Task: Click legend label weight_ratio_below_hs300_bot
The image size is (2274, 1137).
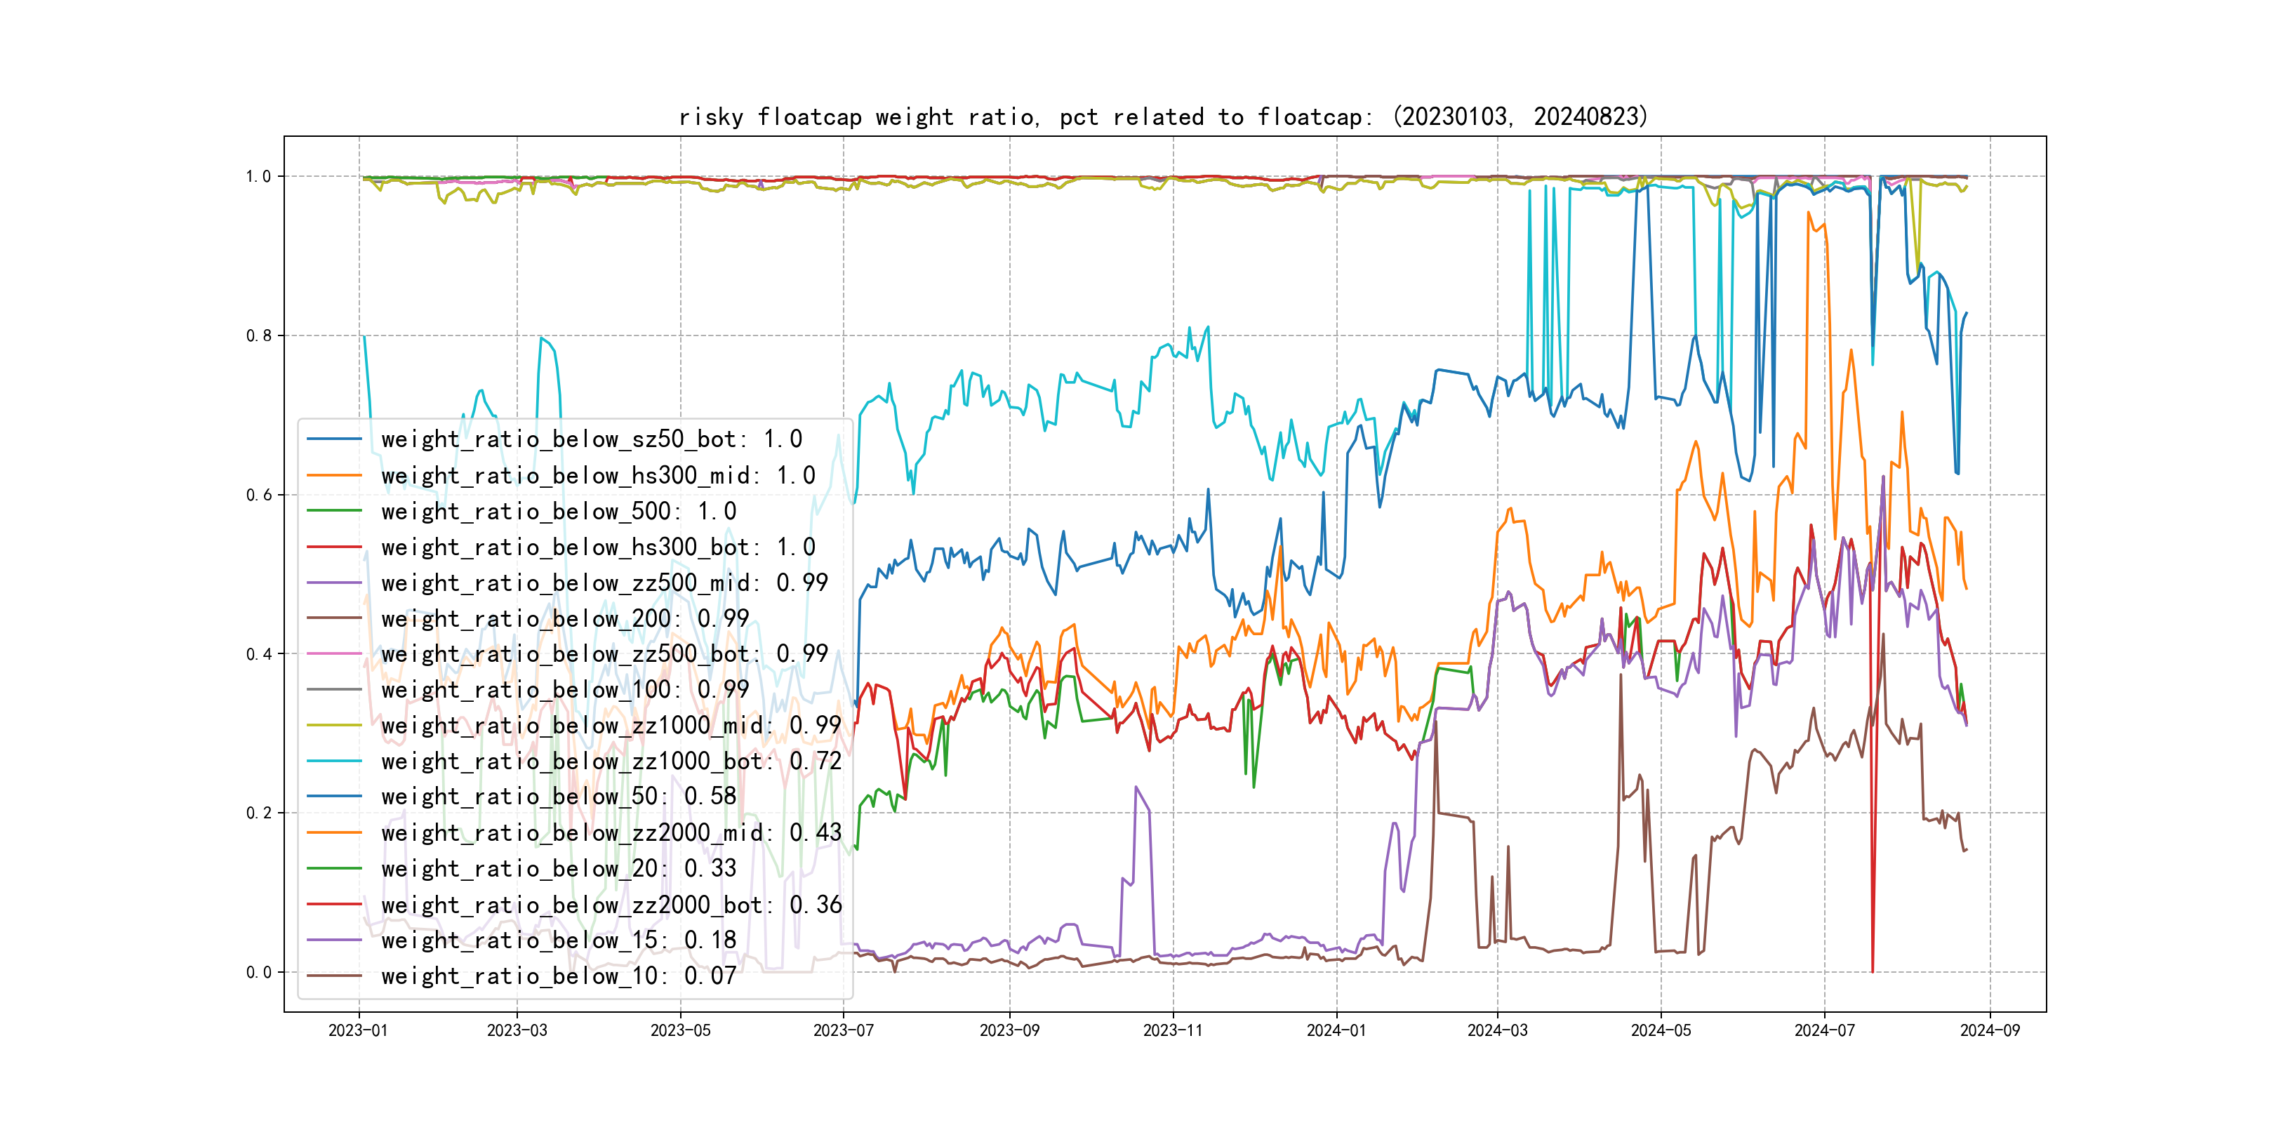Action: (x=598, y=547)
